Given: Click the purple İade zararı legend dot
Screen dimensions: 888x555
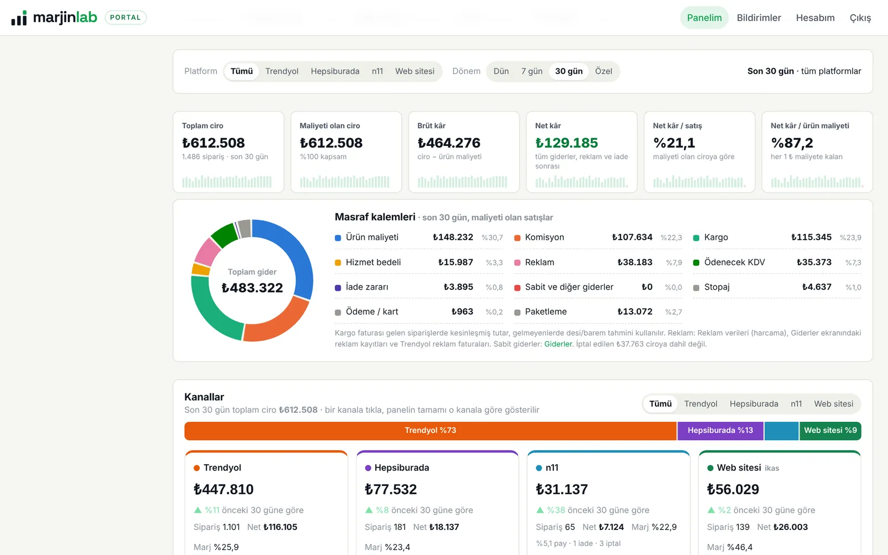Looking at the screenshot, I should point(338,288).
